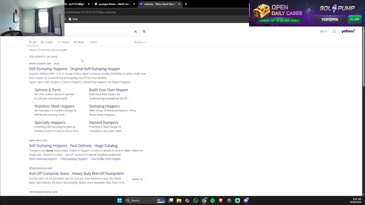This screenshot has width=365, height=205.
Task: Open Task View in the taskbar
Action: [171, 200]
